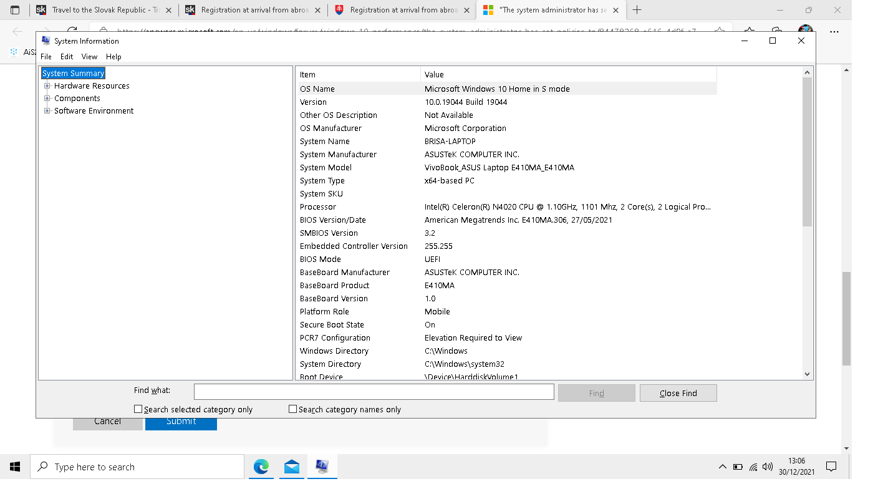Image resolution: width=878 pixels, height=504 pixels.
Task: Open Edge settings and more menu
Action: coord(834,31)
